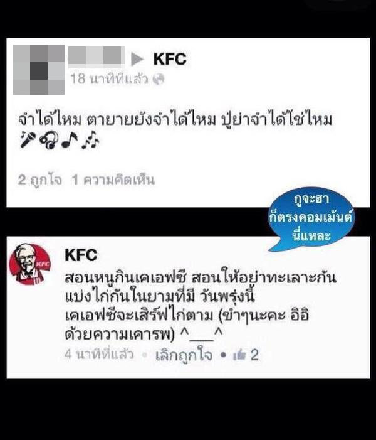This screenshot has width=376, height=440.
Task: Click the arrow icon before KFC
Action: tap(138, 59)
